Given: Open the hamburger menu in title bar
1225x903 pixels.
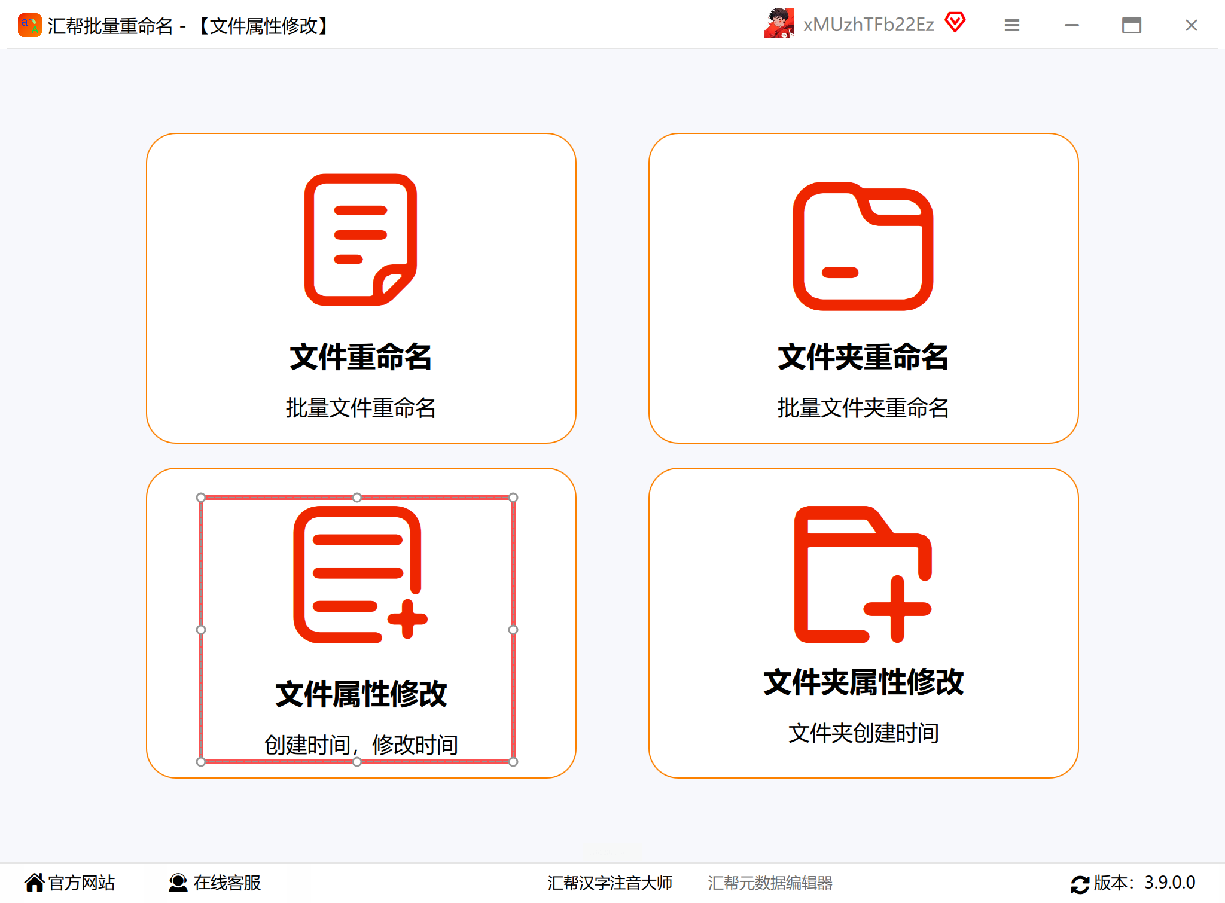Looking at the screenshot, I should coord(1011,25).
